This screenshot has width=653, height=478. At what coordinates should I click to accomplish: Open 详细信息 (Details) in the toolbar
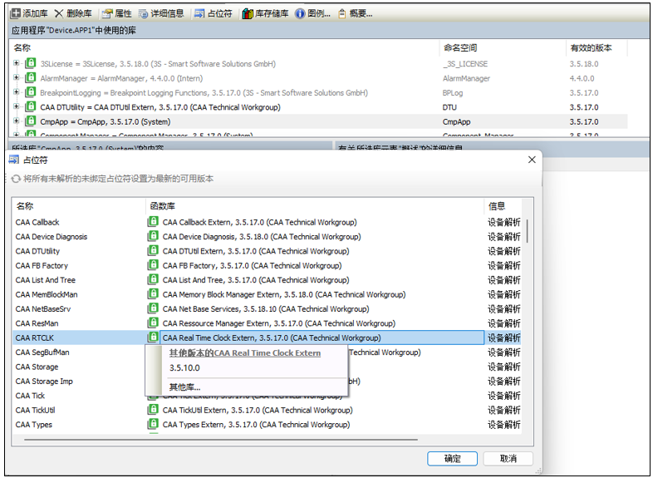pyautogui.click(x=162, y=13)
